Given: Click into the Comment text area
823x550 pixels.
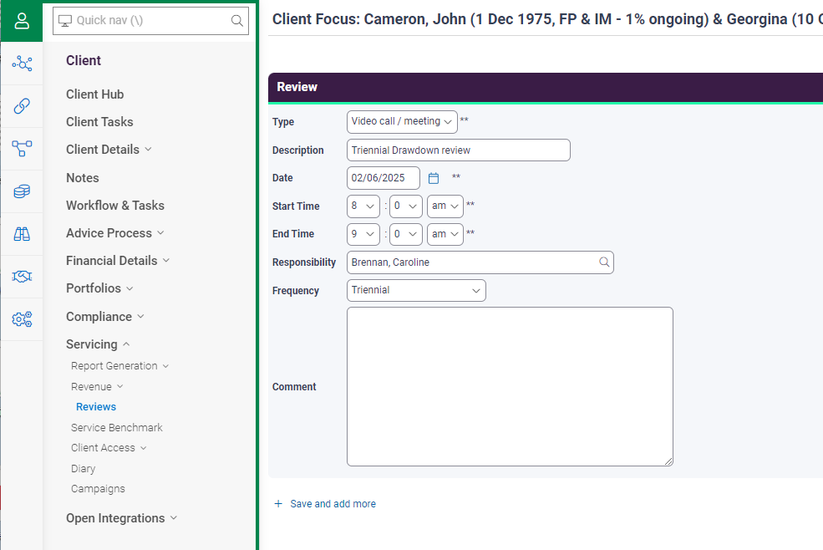Looking at the screenshot, I should pos(510,387).
